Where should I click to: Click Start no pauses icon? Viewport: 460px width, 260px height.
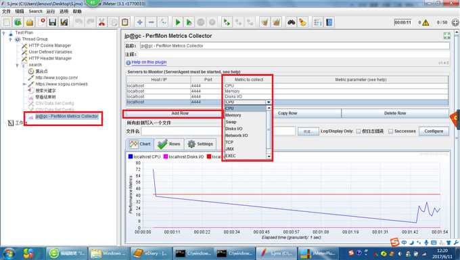(x=189, y=22)
